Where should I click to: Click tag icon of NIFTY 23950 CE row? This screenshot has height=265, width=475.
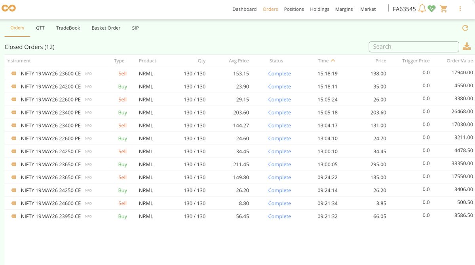[14, 216]
